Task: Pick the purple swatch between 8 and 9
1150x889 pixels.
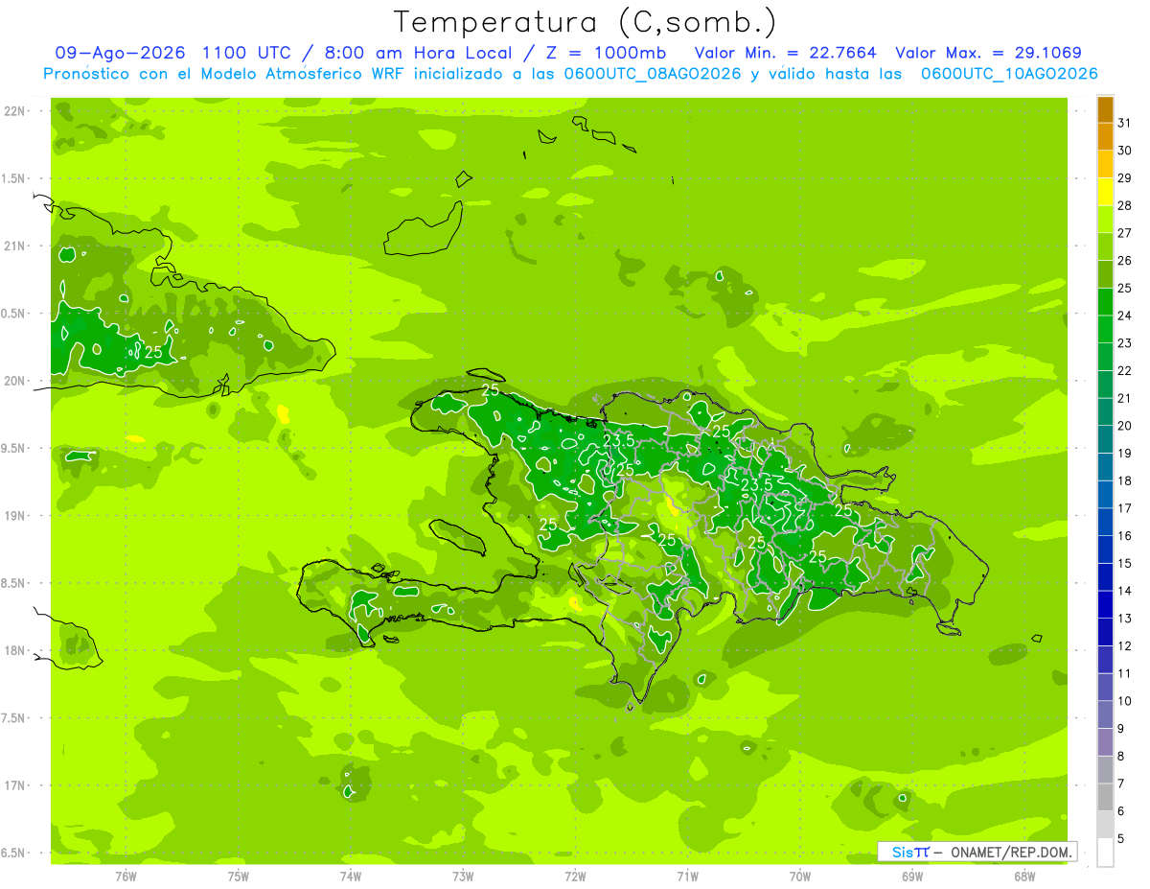Action: (1105, 742)
